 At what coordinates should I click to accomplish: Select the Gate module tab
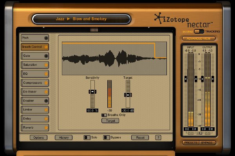pyautogui.click(x=35, y=56)
